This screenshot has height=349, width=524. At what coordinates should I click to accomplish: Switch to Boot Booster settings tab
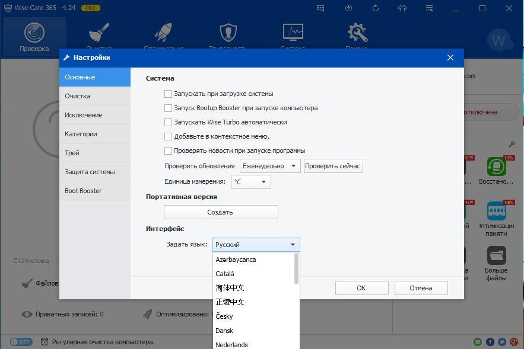[95, 191]
